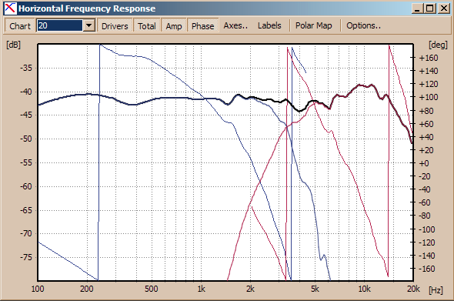
Task: Open the Options.. dialog
Action: (x=364, y=25)
